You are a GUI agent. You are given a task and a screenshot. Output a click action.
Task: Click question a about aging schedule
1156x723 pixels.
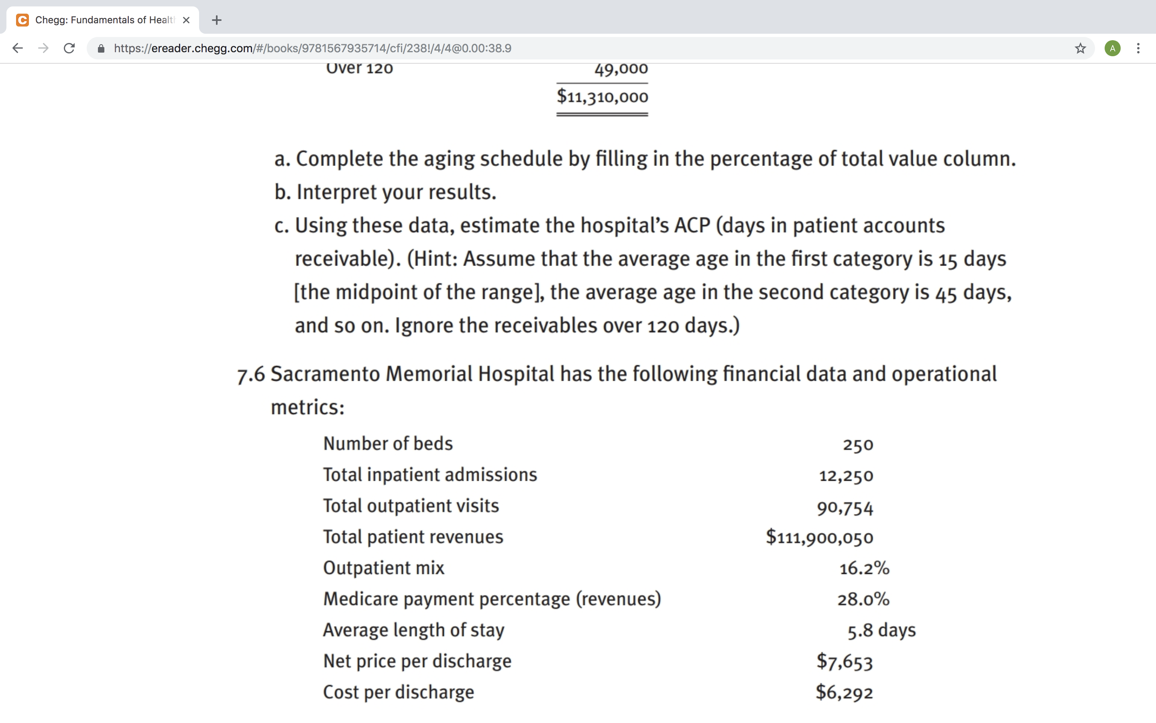645,159
